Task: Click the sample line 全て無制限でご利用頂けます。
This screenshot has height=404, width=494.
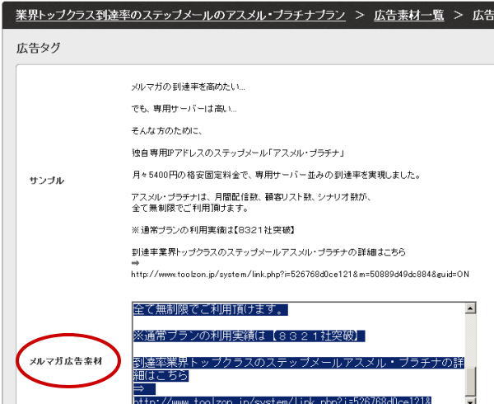Action: (190, 208)
